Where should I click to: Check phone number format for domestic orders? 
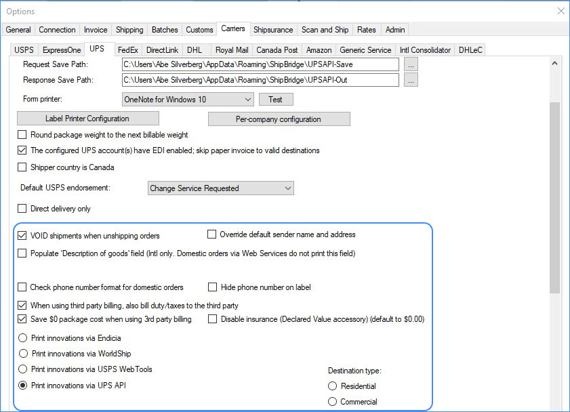(22, 287)
